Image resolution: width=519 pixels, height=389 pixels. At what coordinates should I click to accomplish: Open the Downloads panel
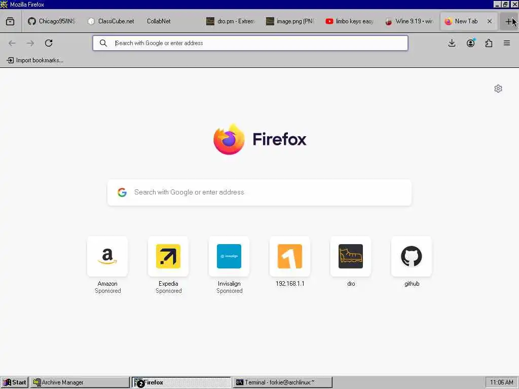click(452, 43)
